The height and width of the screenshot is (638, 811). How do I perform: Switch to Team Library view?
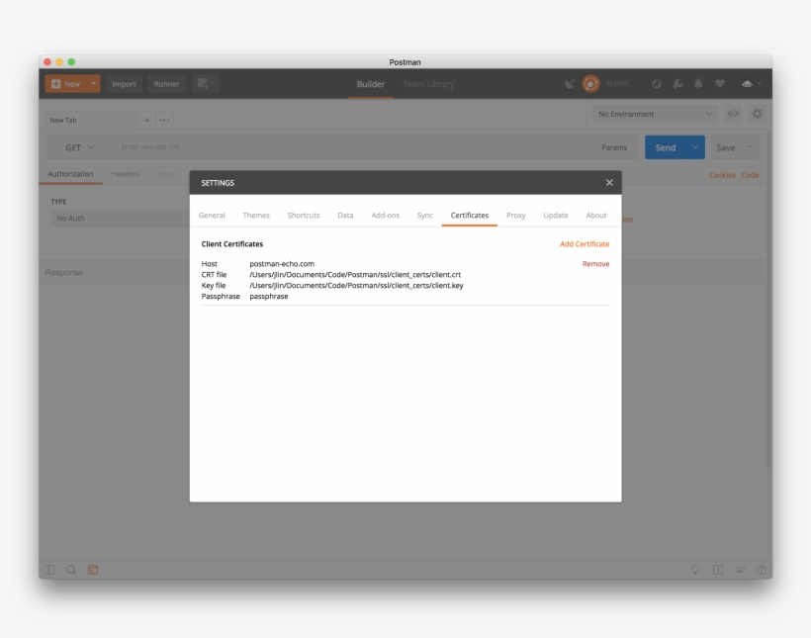(428, 84)
